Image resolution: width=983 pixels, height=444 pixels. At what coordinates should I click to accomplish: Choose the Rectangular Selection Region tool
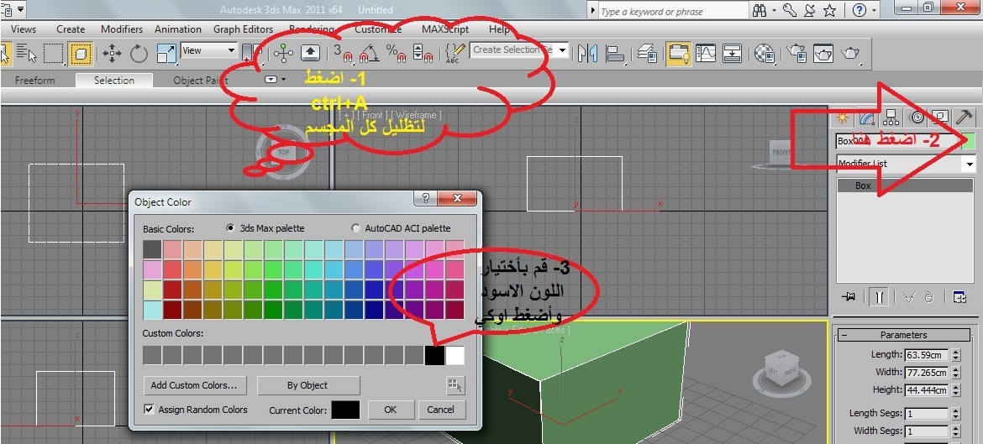[54, 53]
